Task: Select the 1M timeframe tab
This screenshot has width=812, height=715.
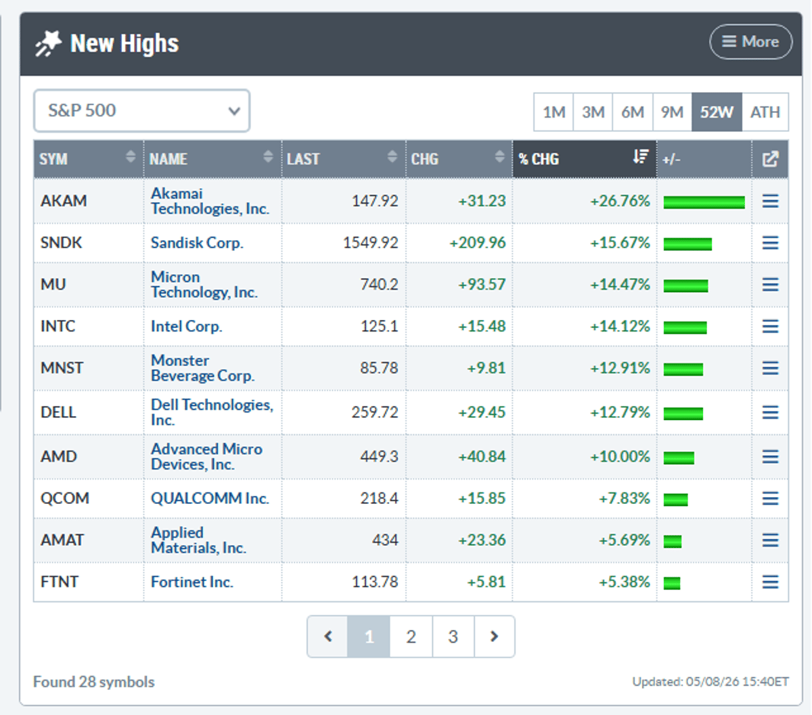Action: point(554,112)
